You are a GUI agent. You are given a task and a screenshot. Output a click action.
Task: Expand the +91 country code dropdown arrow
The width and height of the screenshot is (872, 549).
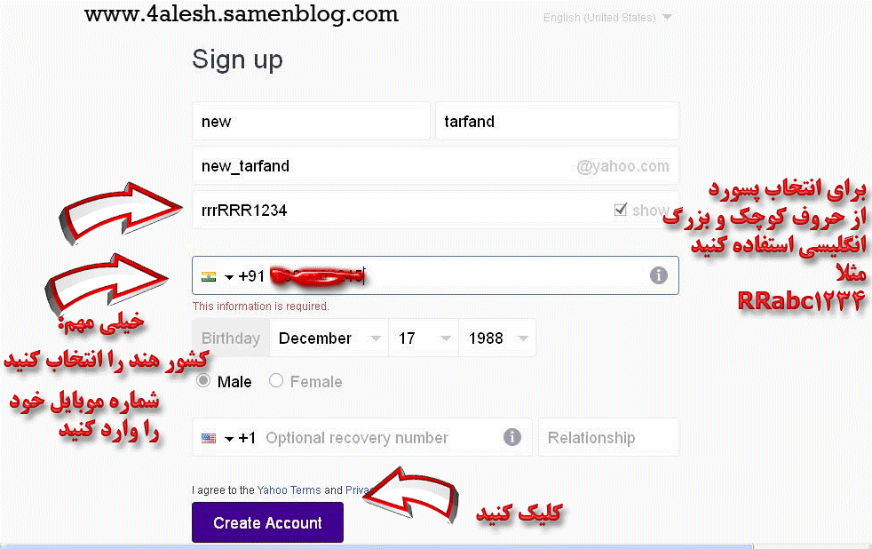[228, 277]
